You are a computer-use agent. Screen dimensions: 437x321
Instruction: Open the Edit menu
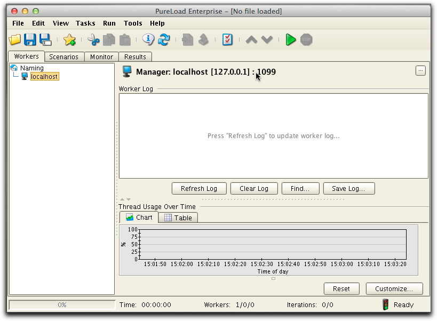pyautogui.click(x=38, y=23)
